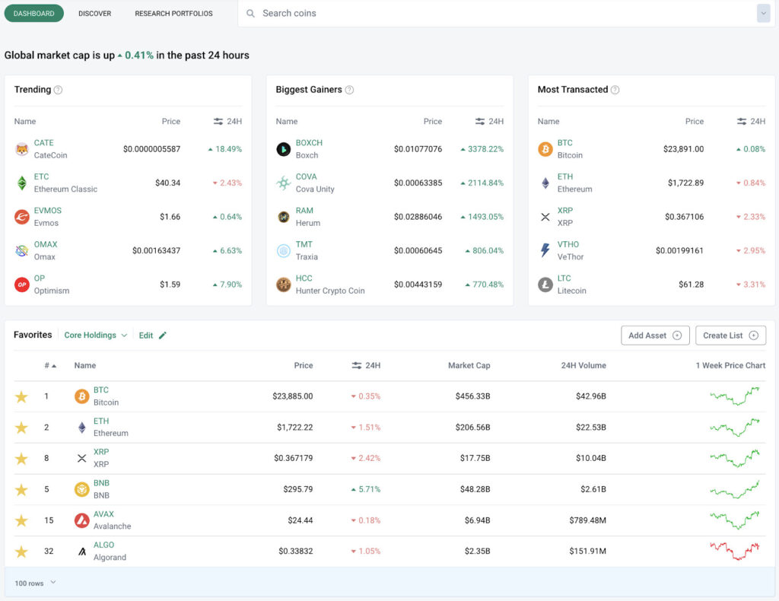
Task: Click the Add Asset button
Action: coord(655,335)
